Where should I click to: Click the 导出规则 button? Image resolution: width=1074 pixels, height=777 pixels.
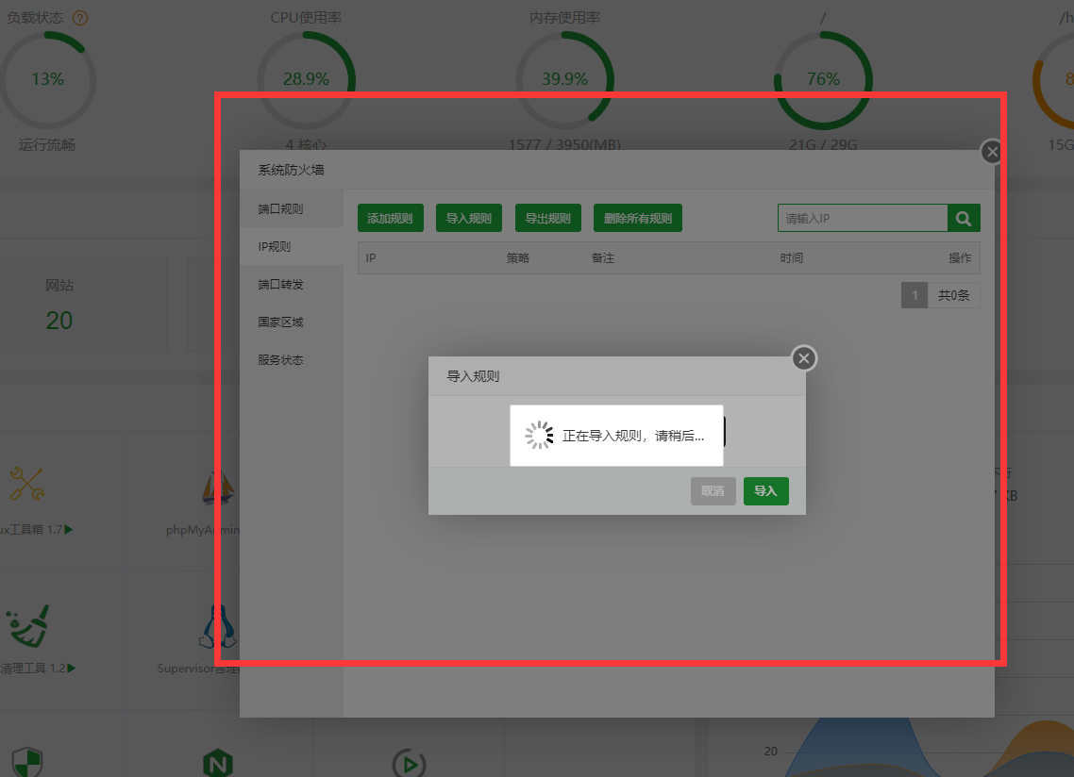[548, 218]
